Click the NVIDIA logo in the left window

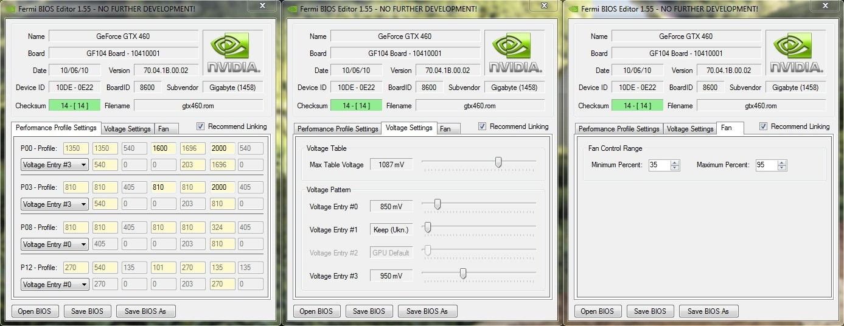tap(233, 53)
